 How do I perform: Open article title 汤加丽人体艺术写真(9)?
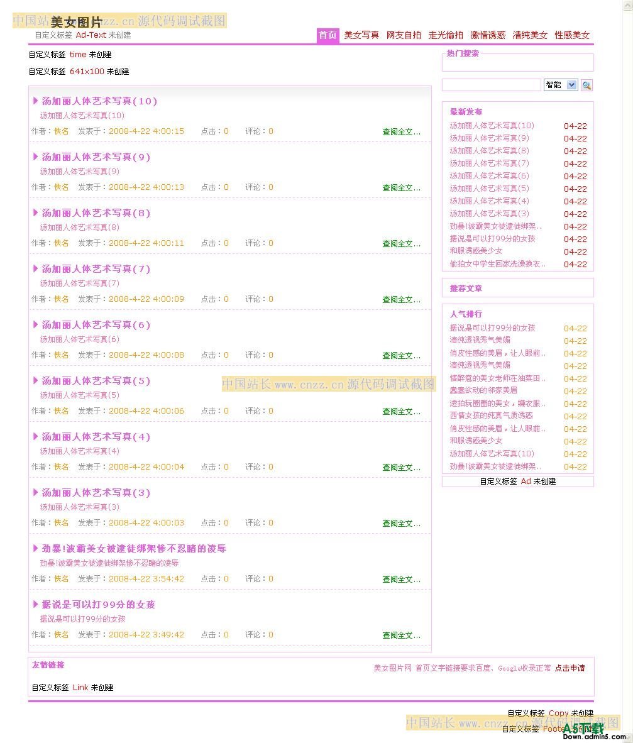[x=96, y=157]
